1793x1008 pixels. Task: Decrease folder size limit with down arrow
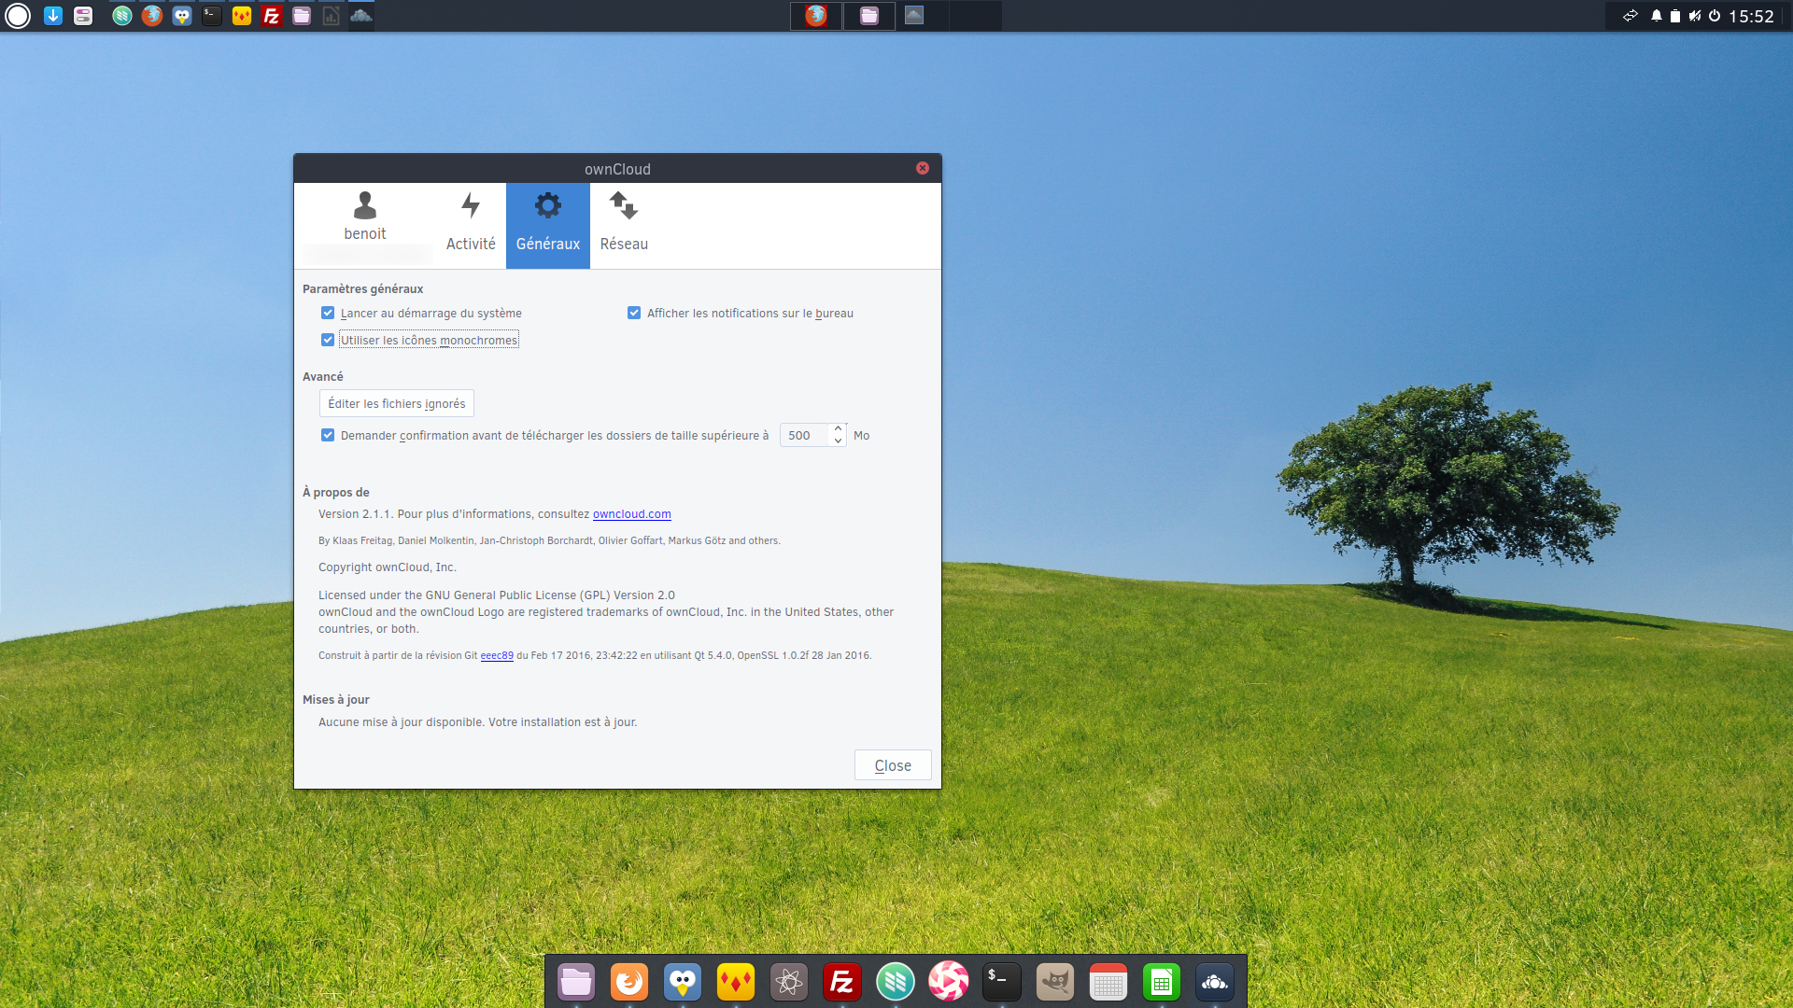[838, 441]
